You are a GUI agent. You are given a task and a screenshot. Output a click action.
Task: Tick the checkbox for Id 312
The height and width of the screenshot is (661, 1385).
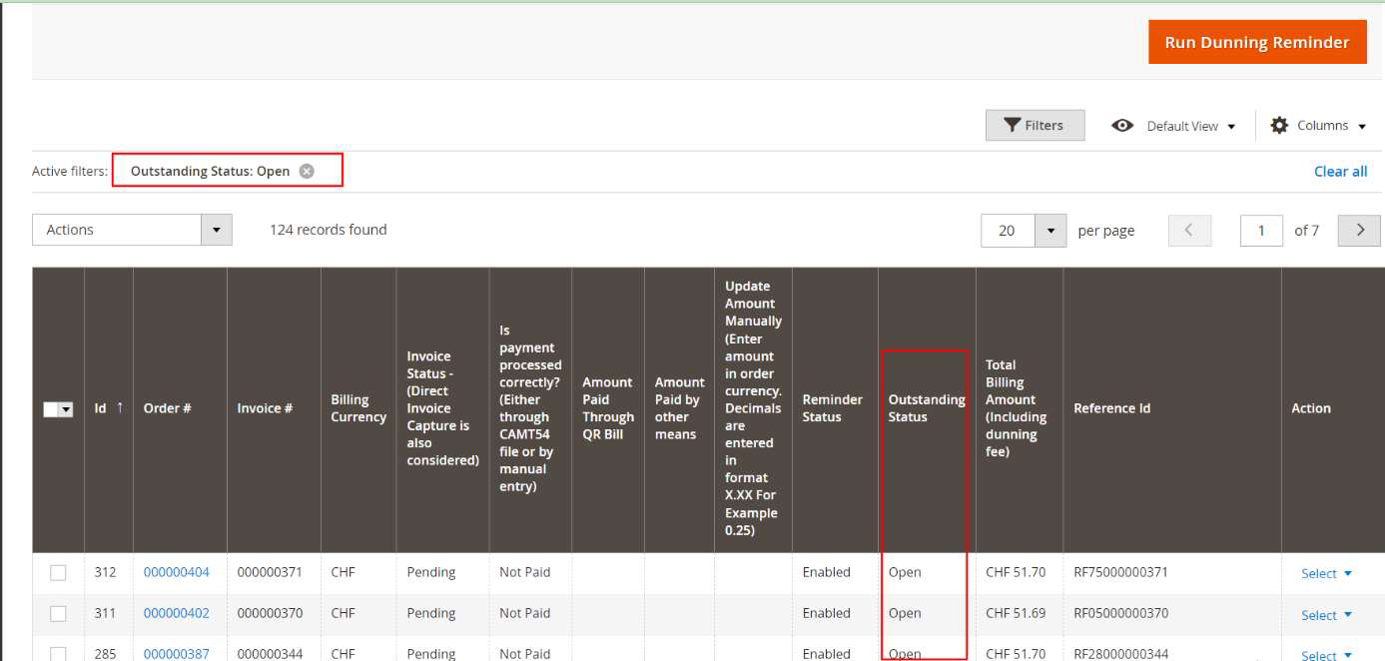point(58,573)
